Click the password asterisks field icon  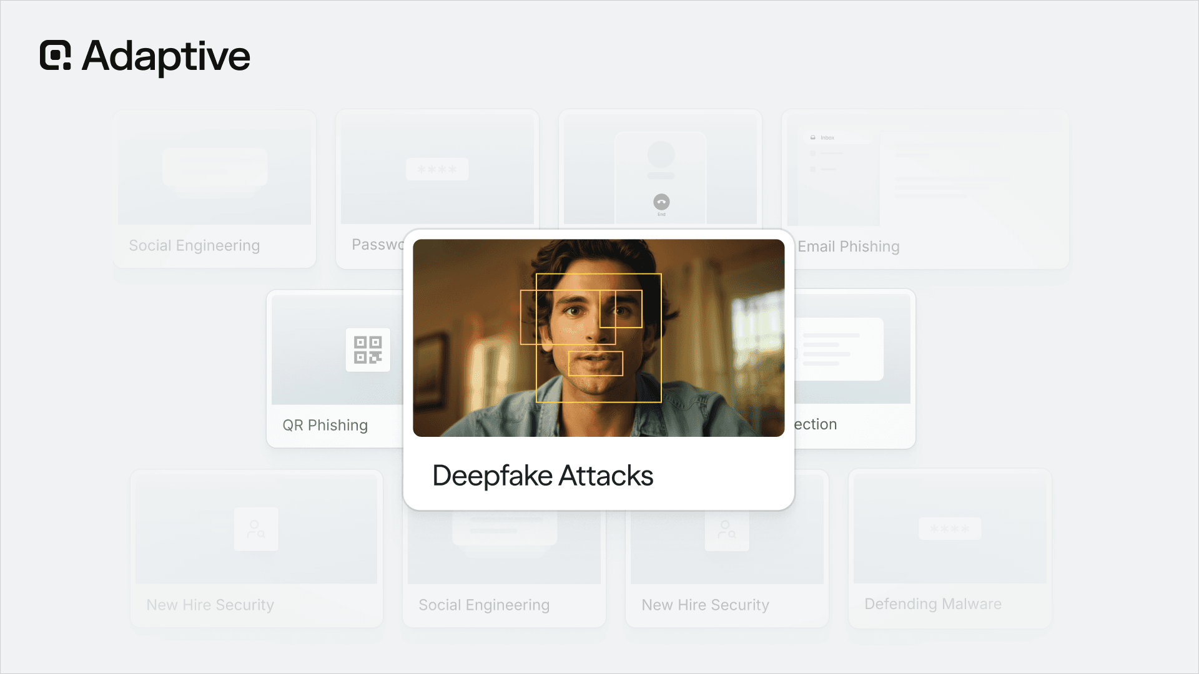pos(437,169)
